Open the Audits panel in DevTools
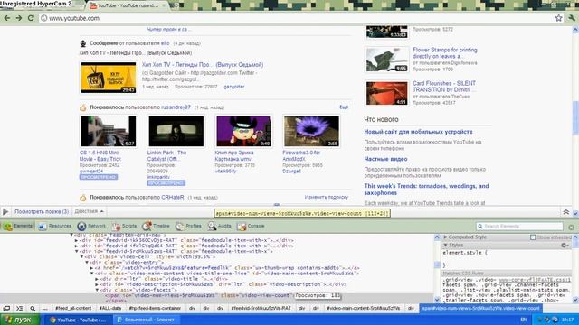The width and height of the screenshot is (579, 325). coord(219,226)
